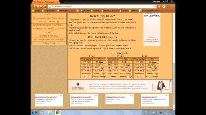
Task: Click 'THE PAYTABLE' heading
Action: (120, 53)
